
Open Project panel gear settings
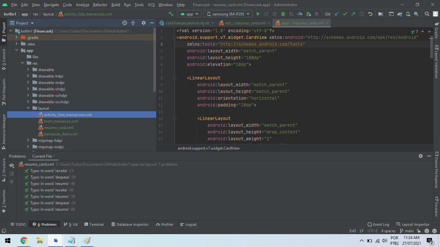coord(144,23)
